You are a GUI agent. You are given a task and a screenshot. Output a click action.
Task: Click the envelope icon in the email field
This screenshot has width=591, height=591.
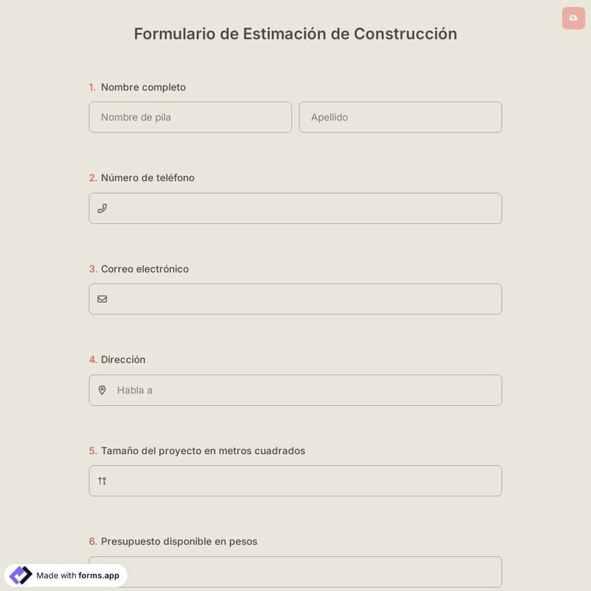tap(102, 299)
